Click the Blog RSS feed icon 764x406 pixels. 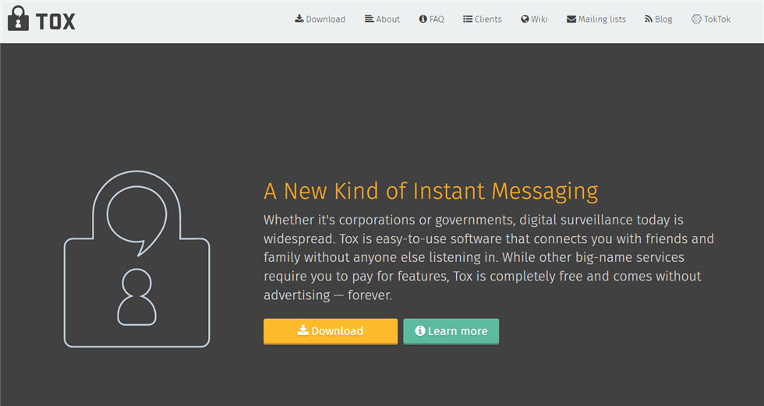pyautogui.click(x=649, y=19)
